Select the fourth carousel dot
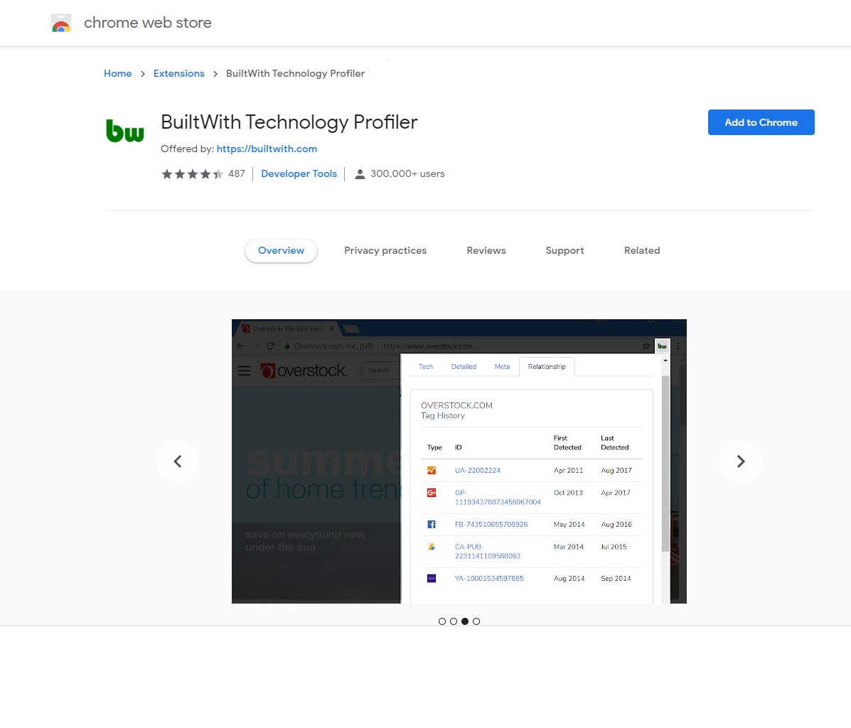Screen dimensions: 851x728 476,621
